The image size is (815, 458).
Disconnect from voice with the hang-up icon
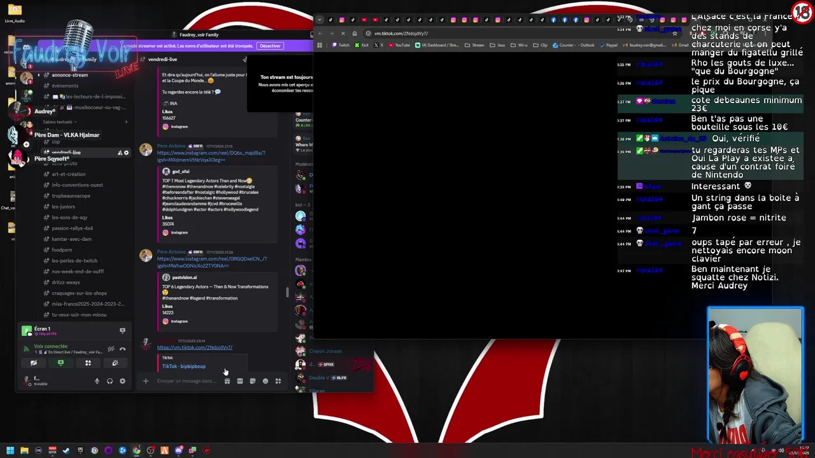coord(122,349)
